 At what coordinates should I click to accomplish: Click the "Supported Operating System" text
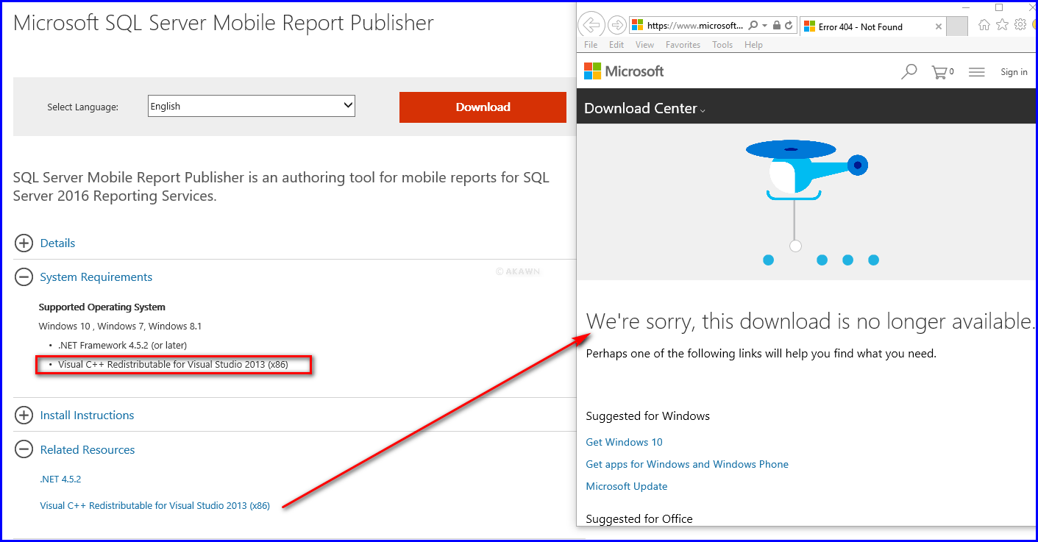click(102, 307)
